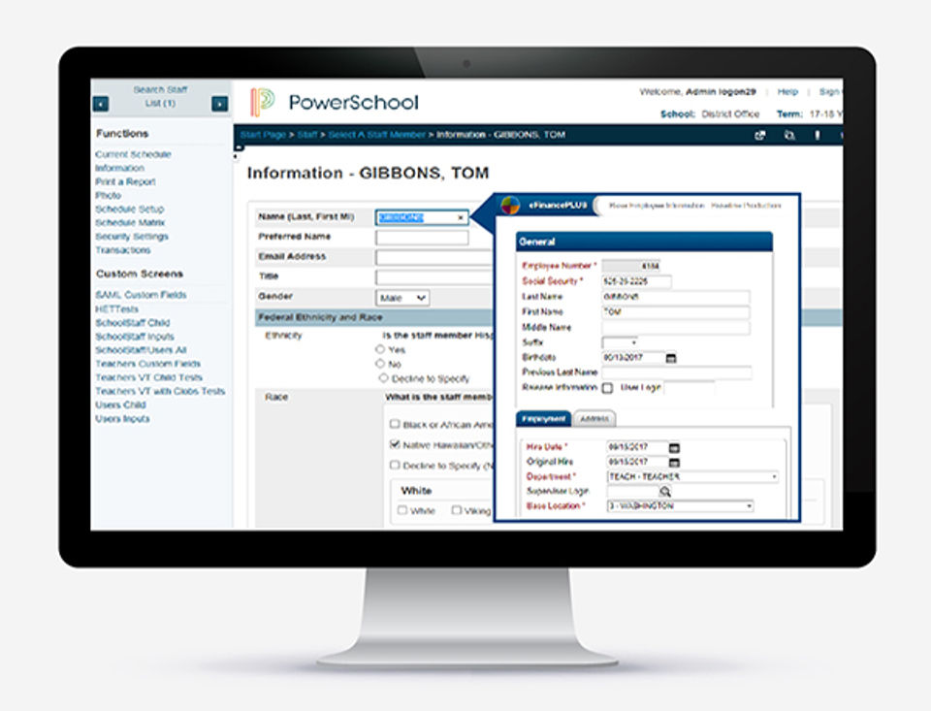931x711 pixels.
Task: Click the print icon in breadcrumb bar
Action: pyautogui.click(x=789, y=136)
